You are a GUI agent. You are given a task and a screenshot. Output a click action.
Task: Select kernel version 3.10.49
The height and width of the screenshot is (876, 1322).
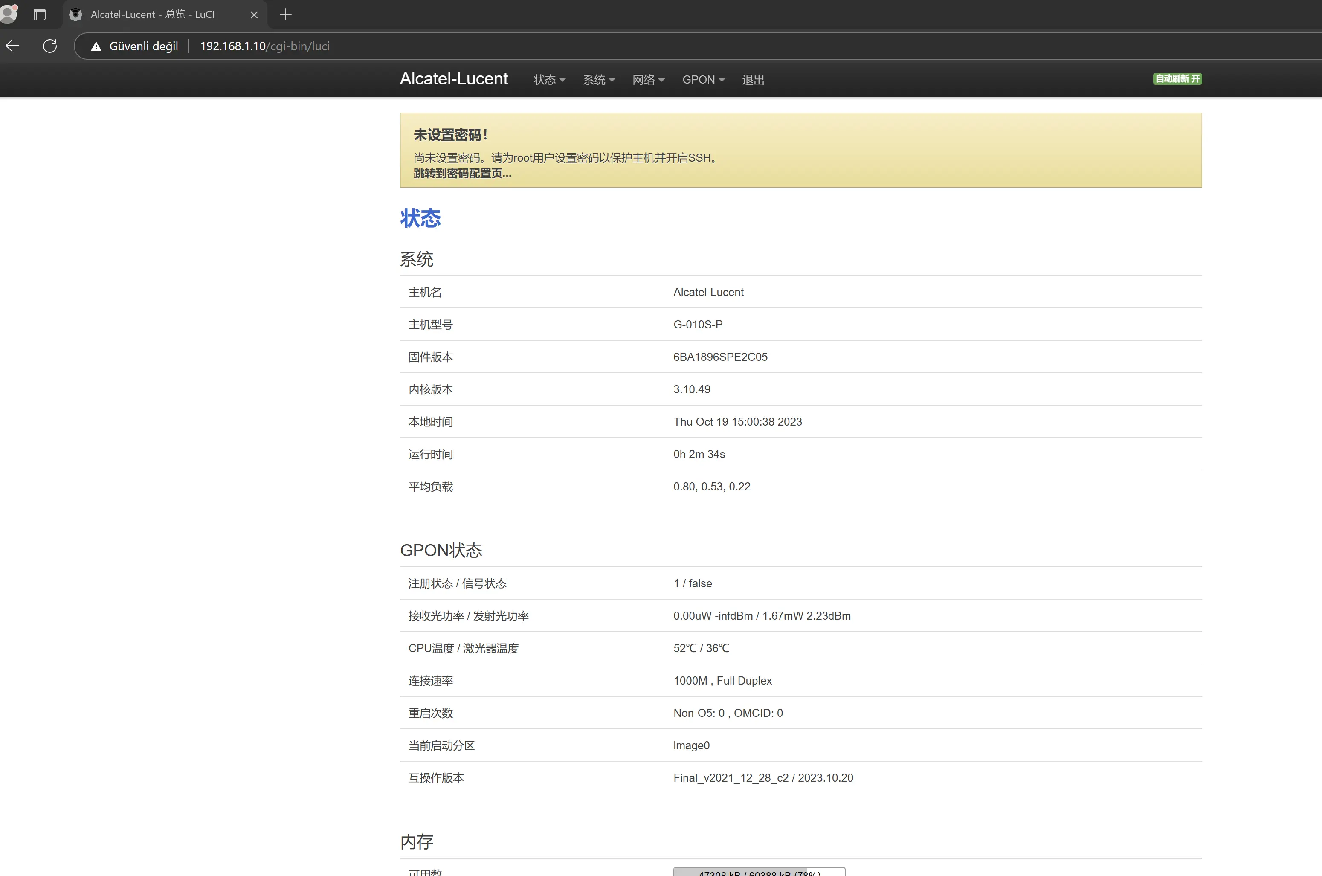691,389
